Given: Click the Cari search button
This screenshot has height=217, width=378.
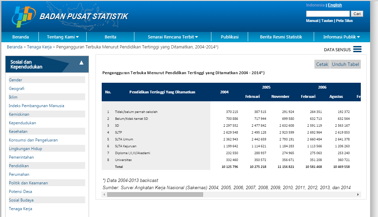Looking at the screenshot, I should (357, 14).
